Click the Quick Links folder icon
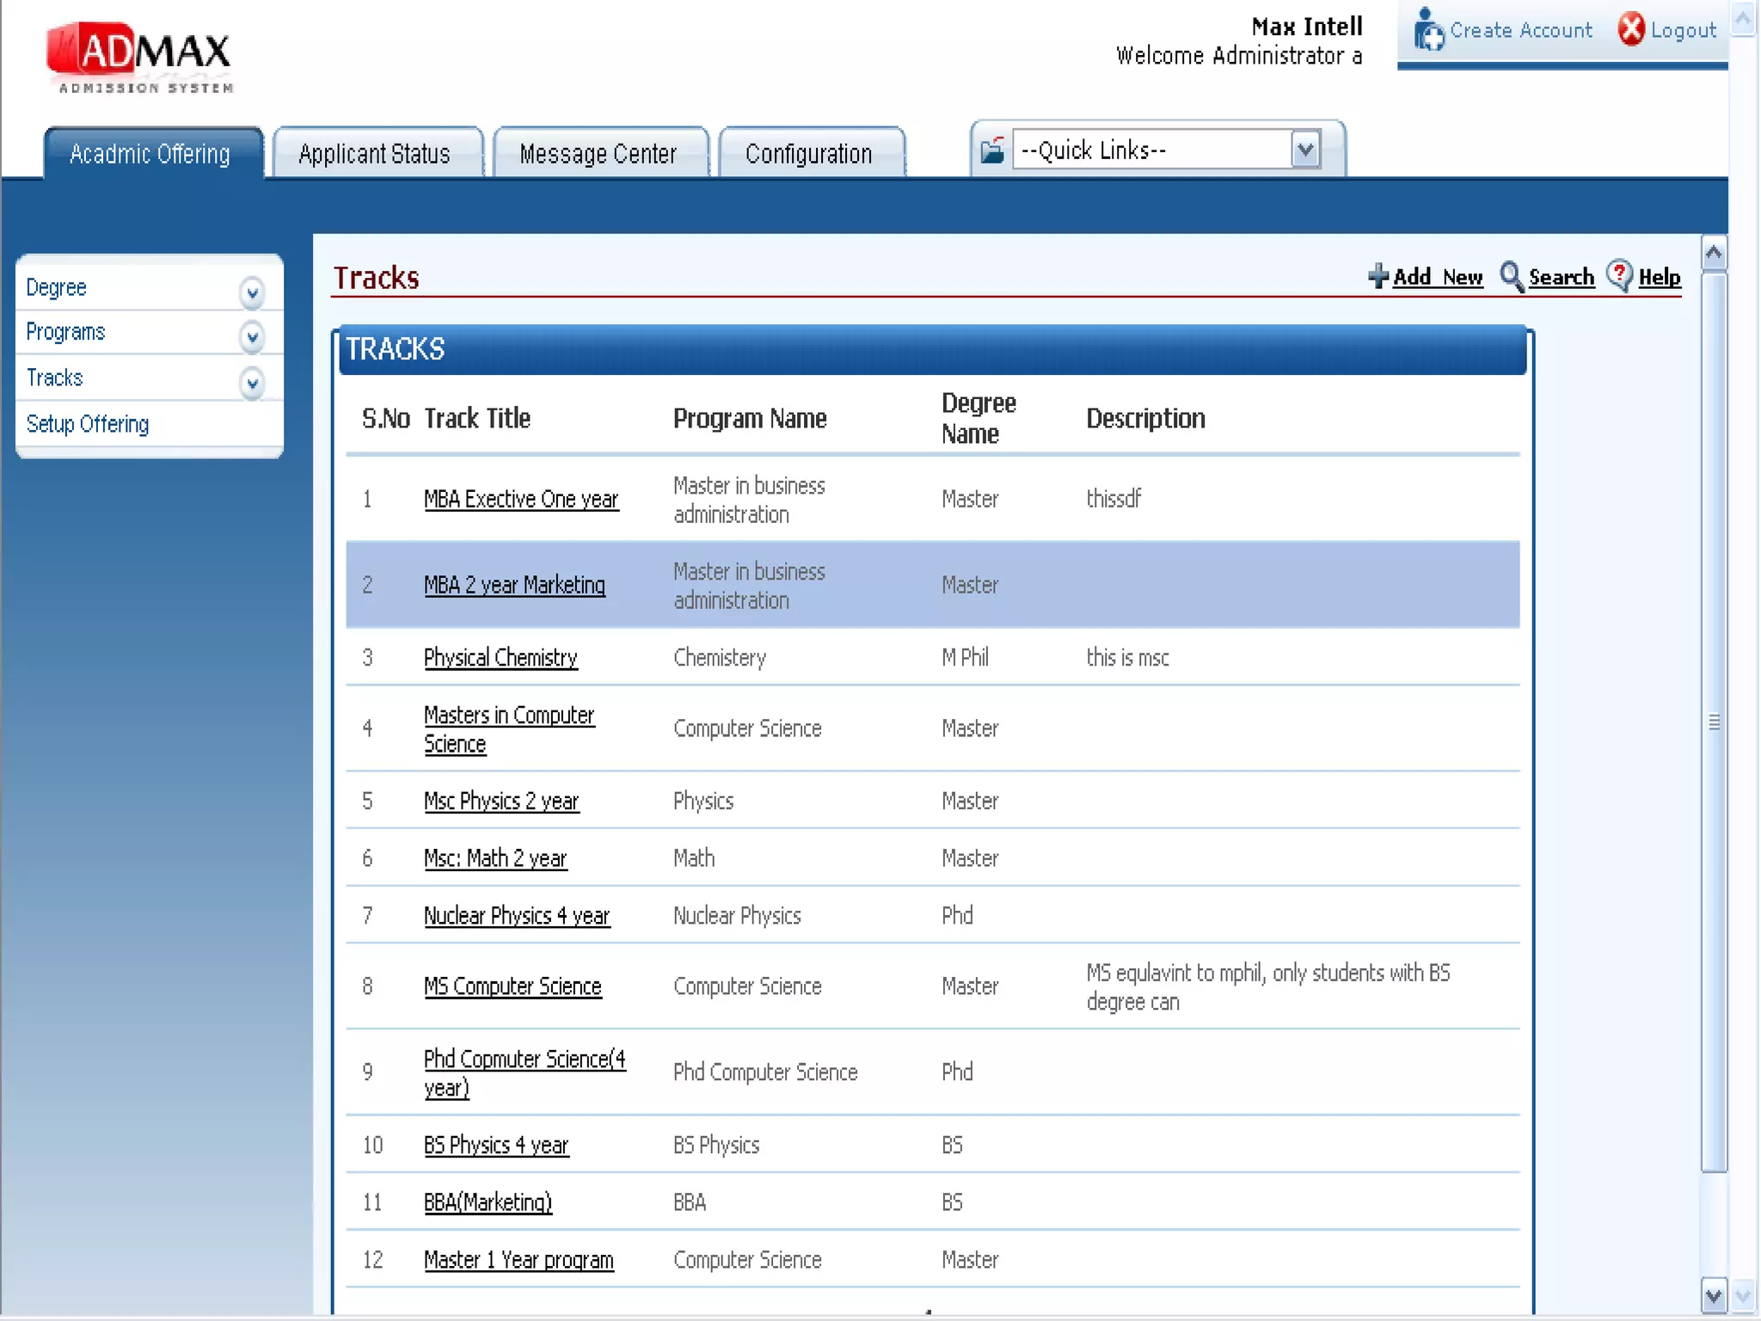Screen dimensions: 1761x1321 tap(992, 151)
